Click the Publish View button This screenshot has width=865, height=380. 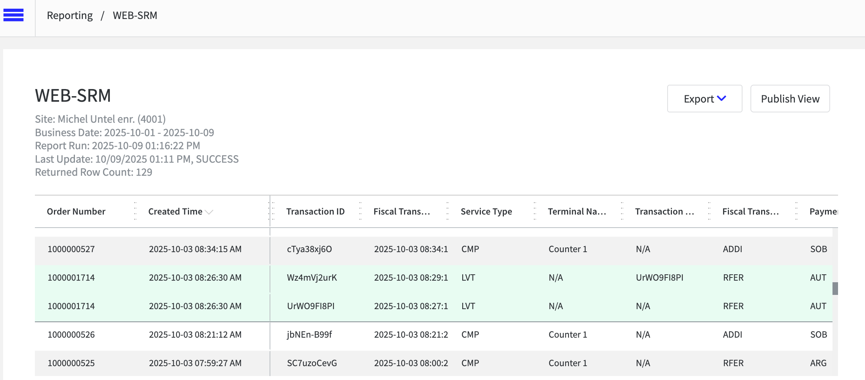tap(790, 99)
